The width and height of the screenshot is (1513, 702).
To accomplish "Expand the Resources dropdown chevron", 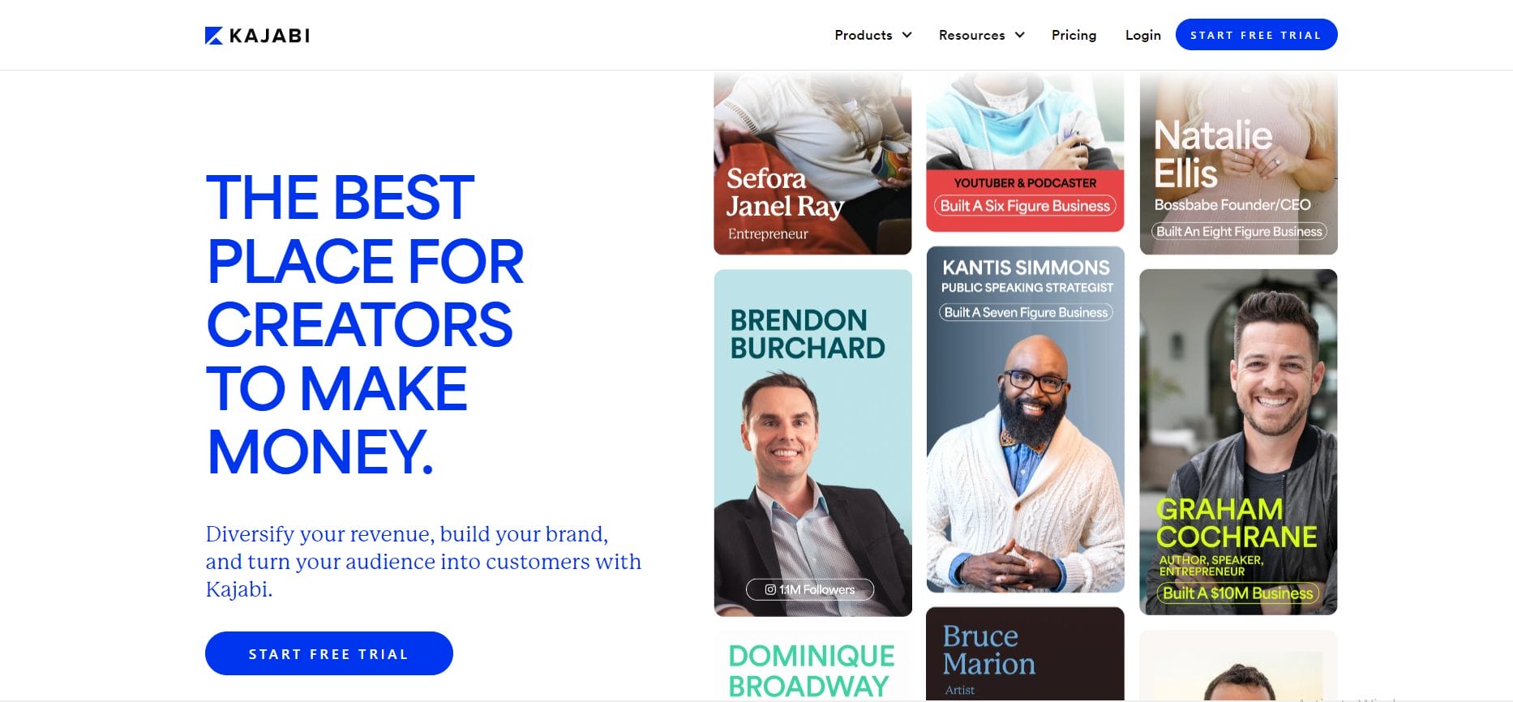I will point(1020,35).
